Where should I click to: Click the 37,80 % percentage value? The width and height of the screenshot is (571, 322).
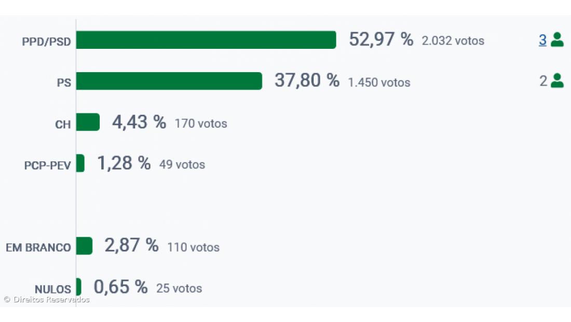point(307,81)
